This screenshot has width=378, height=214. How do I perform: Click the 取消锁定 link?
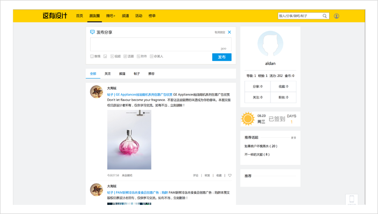(220, 32)
